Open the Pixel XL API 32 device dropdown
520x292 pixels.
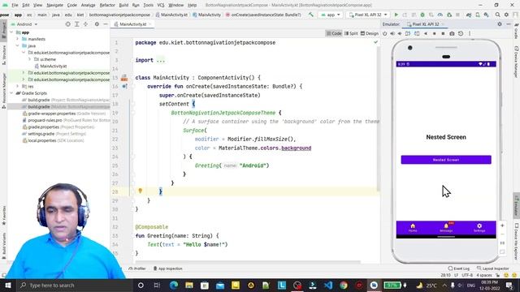tap(367, 15)
